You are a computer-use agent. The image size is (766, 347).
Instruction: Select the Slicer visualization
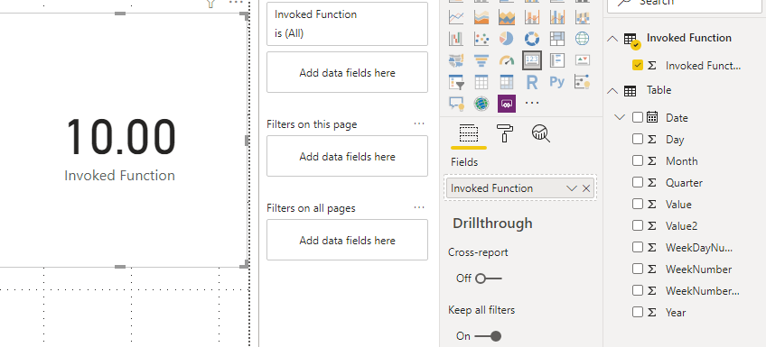click(x=456, y=82)
